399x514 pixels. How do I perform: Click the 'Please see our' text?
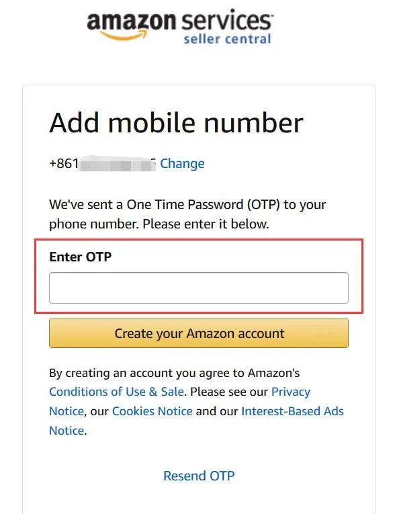pyautogui.click(x=229, y=392)
